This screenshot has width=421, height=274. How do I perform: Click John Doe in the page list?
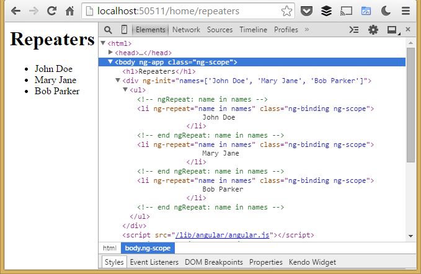(53, 69)
